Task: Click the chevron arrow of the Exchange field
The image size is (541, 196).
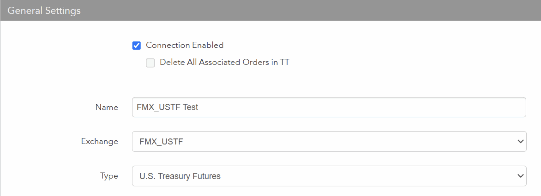Action: pos(520,142)
